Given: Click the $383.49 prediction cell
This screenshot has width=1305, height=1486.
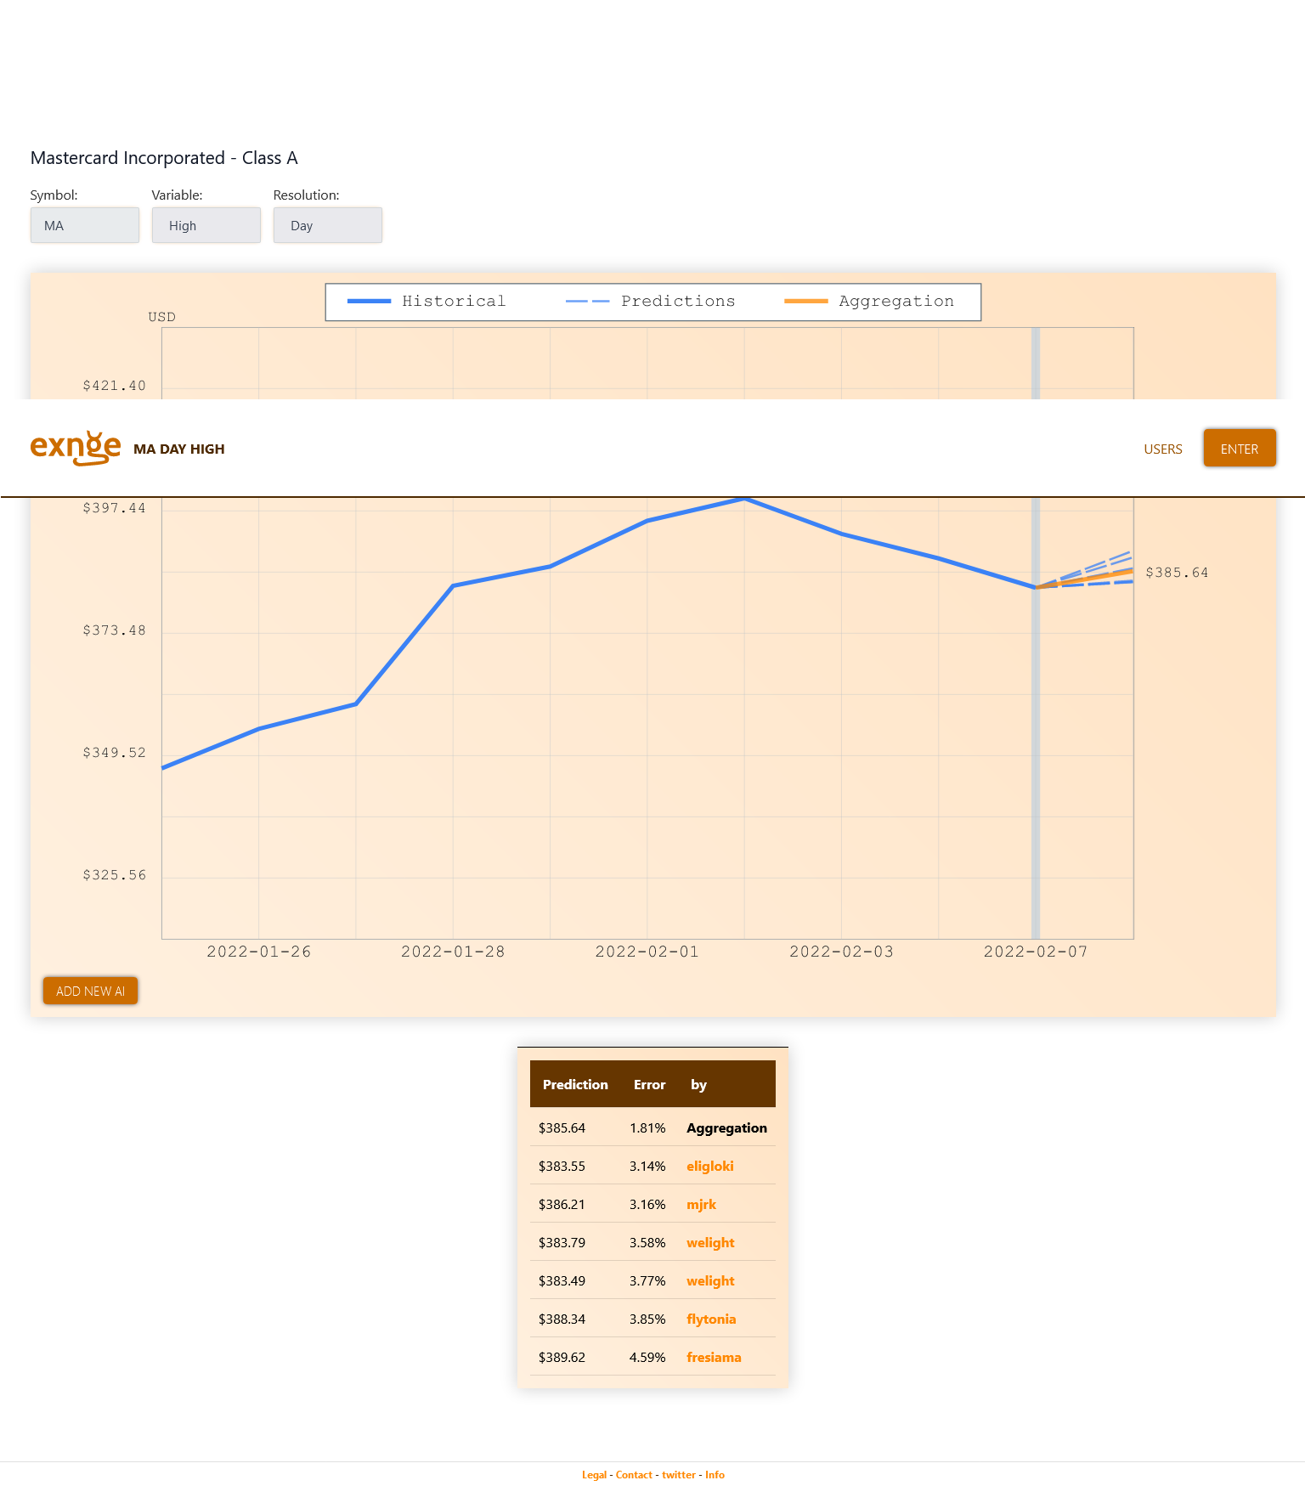Looking at the screenshot, I should click(x=562, y=1280).
